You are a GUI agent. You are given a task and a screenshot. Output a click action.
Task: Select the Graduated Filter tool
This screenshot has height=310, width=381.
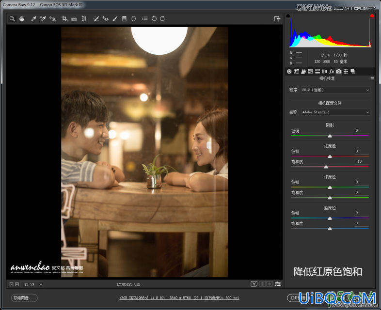[124, 19]
